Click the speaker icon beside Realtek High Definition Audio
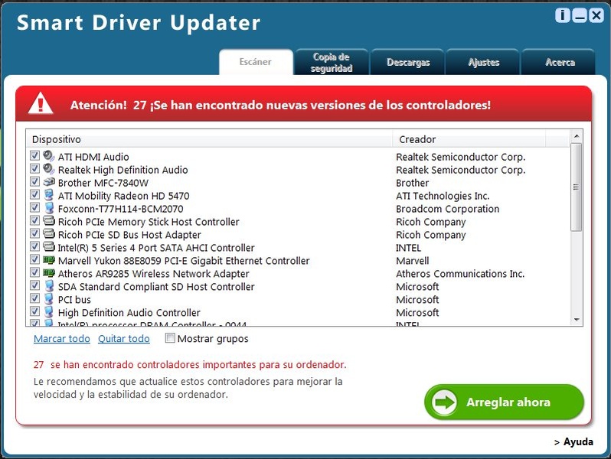The image size is (611, 459). (49, 169)
